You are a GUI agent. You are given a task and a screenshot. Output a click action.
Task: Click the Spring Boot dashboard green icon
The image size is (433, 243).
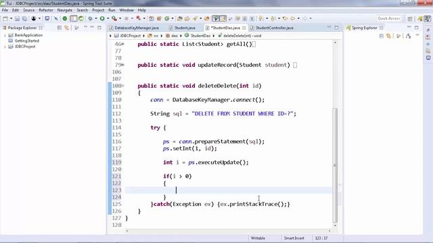click(x=65, y=18)
